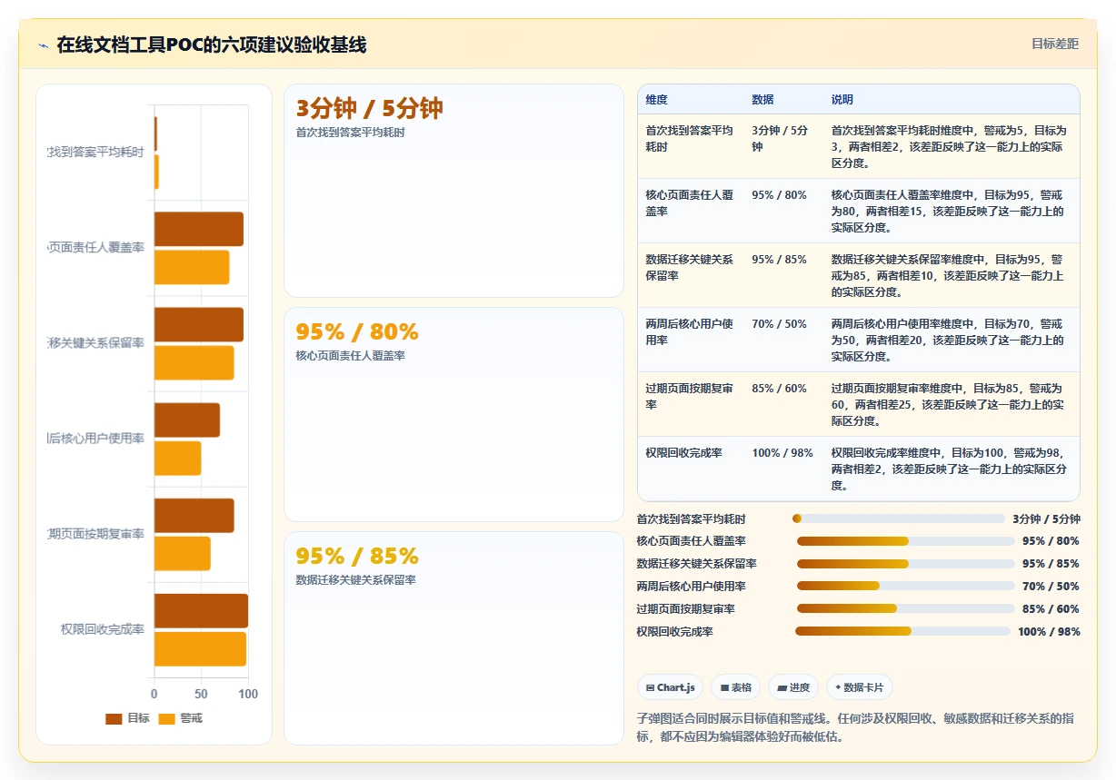Click the 数据 column header
Viewport: 1116px width, 780px height.
(x=762, y=100)
